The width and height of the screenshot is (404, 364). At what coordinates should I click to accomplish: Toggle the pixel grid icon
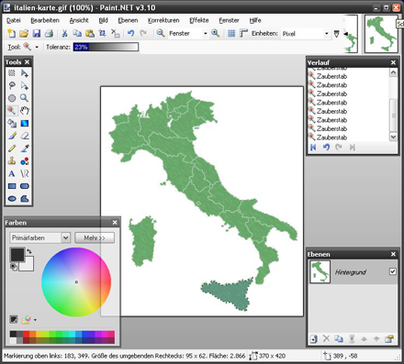[231, 33]
